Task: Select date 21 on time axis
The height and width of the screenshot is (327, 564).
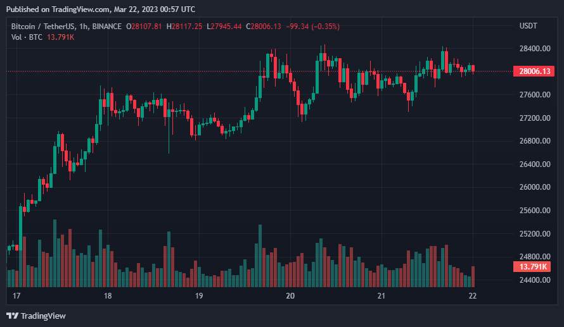Action: click(381, 296)
